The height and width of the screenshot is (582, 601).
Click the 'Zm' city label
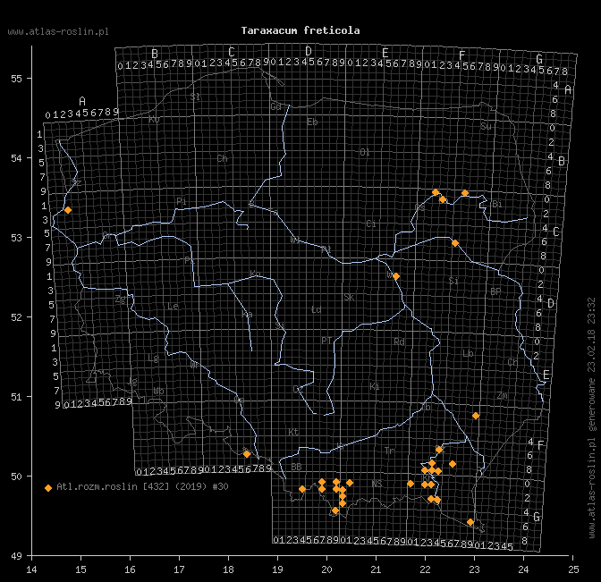tap(503, 395)
